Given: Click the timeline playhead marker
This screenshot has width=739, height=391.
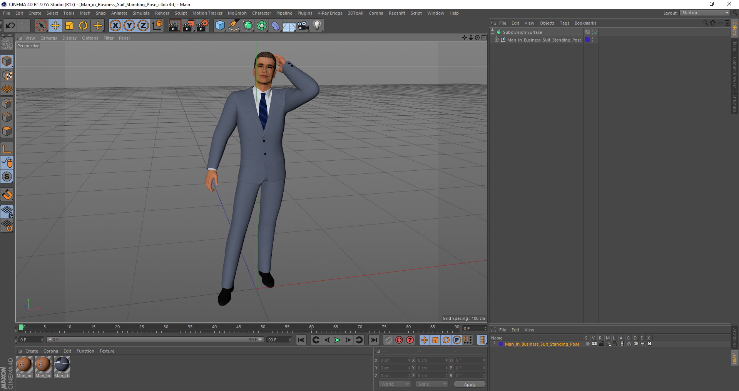Looking at the screenshot, I should [21, 327].
